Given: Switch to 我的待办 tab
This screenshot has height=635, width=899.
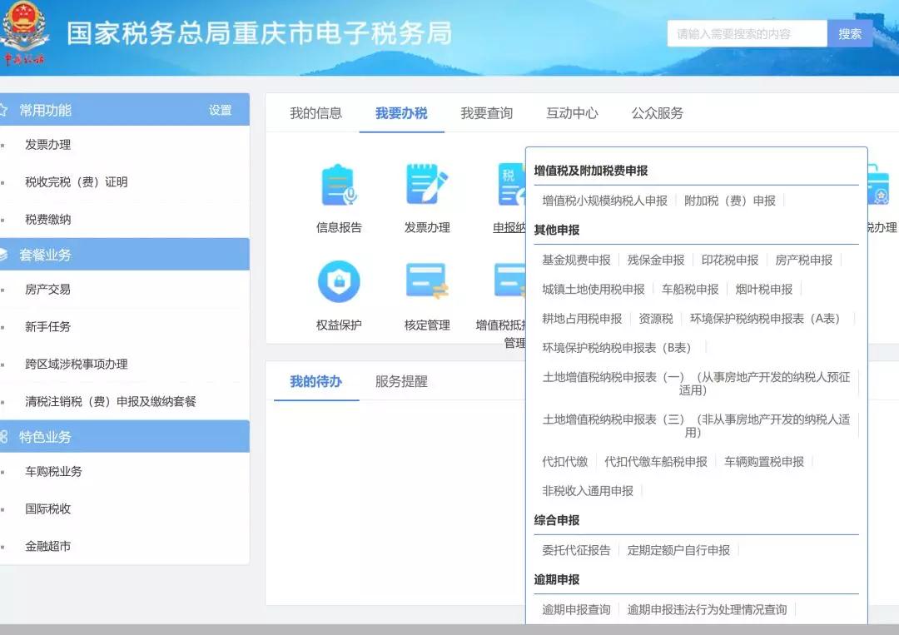Looking at the screenshot, I should pos(316,381).
